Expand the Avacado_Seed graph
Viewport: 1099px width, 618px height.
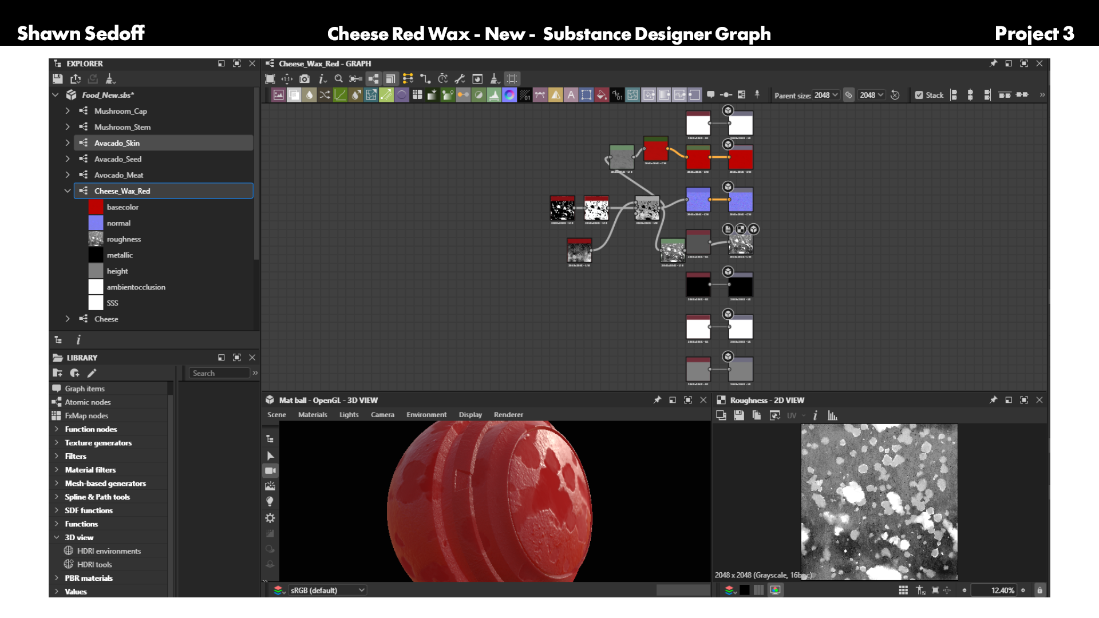(68, 159)
